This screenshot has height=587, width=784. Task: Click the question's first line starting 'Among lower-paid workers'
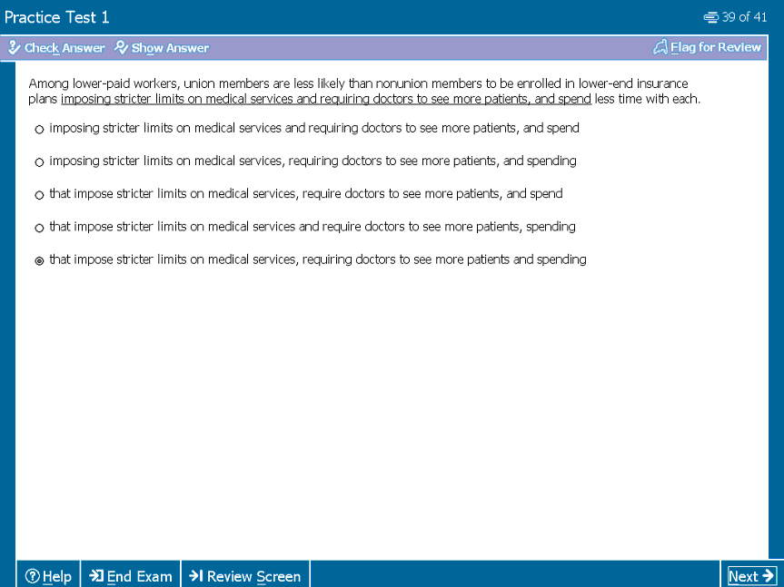tap(358, 83)
